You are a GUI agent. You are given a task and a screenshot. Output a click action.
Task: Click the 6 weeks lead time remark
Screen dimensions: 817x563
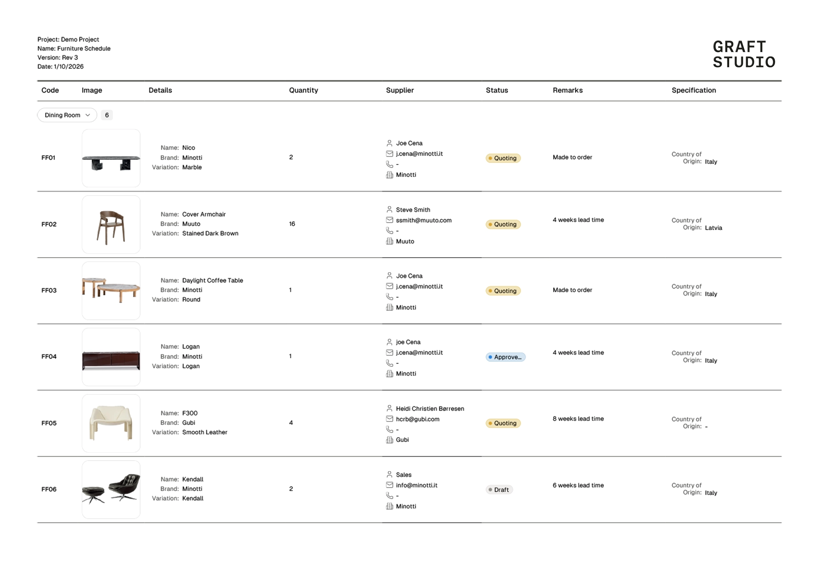pyautogui.click(x=578, y=485)
